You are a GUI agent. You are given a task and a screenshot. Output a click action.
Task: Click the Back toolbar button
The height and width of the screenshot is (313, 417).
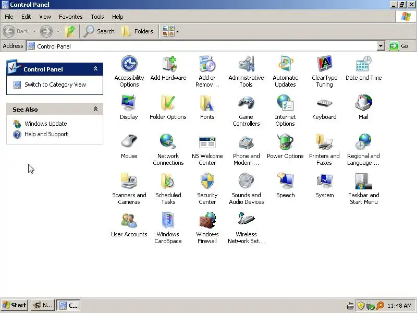pyautogui.click(x=16, y=31)
